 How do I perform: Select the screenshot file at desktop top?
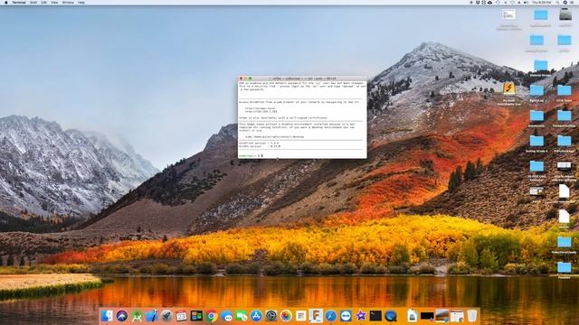pos(508,14)
